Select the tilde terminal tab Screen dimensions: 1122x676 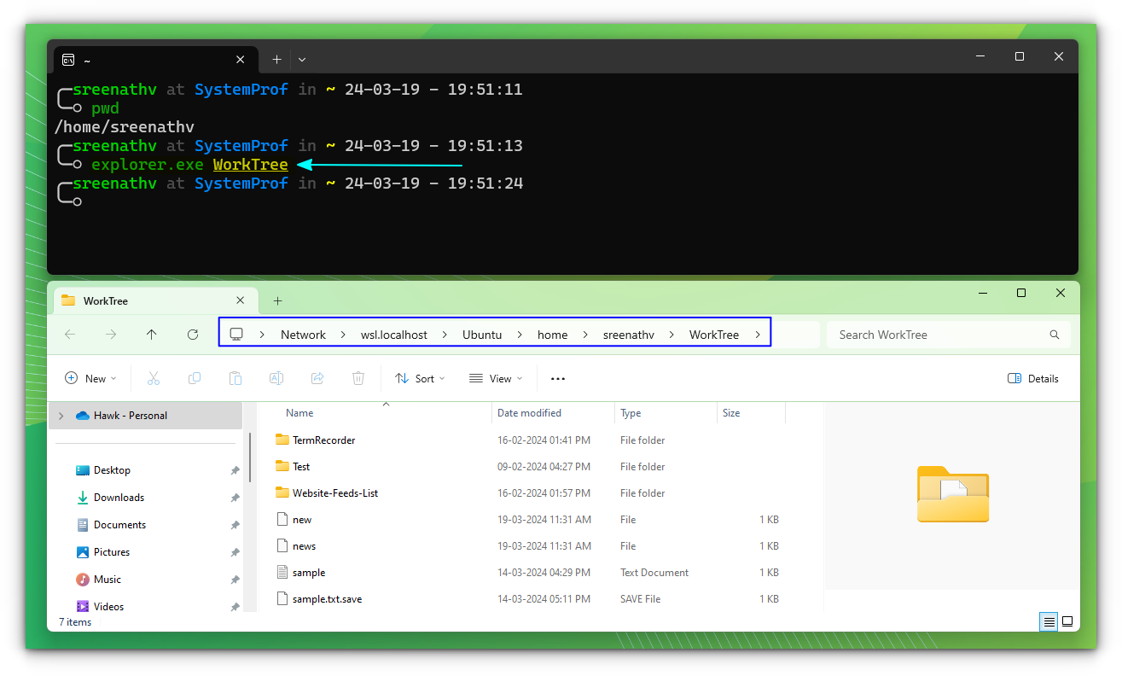[88, 60]
